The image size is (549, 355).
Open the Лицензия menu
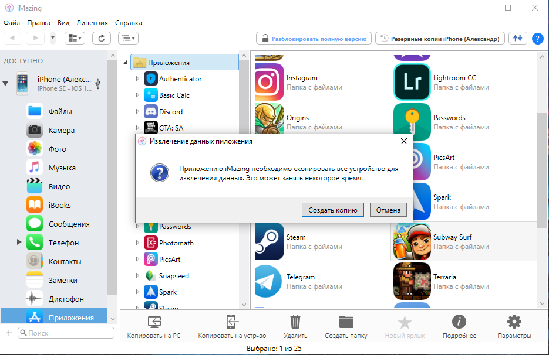tap(92, 23)
